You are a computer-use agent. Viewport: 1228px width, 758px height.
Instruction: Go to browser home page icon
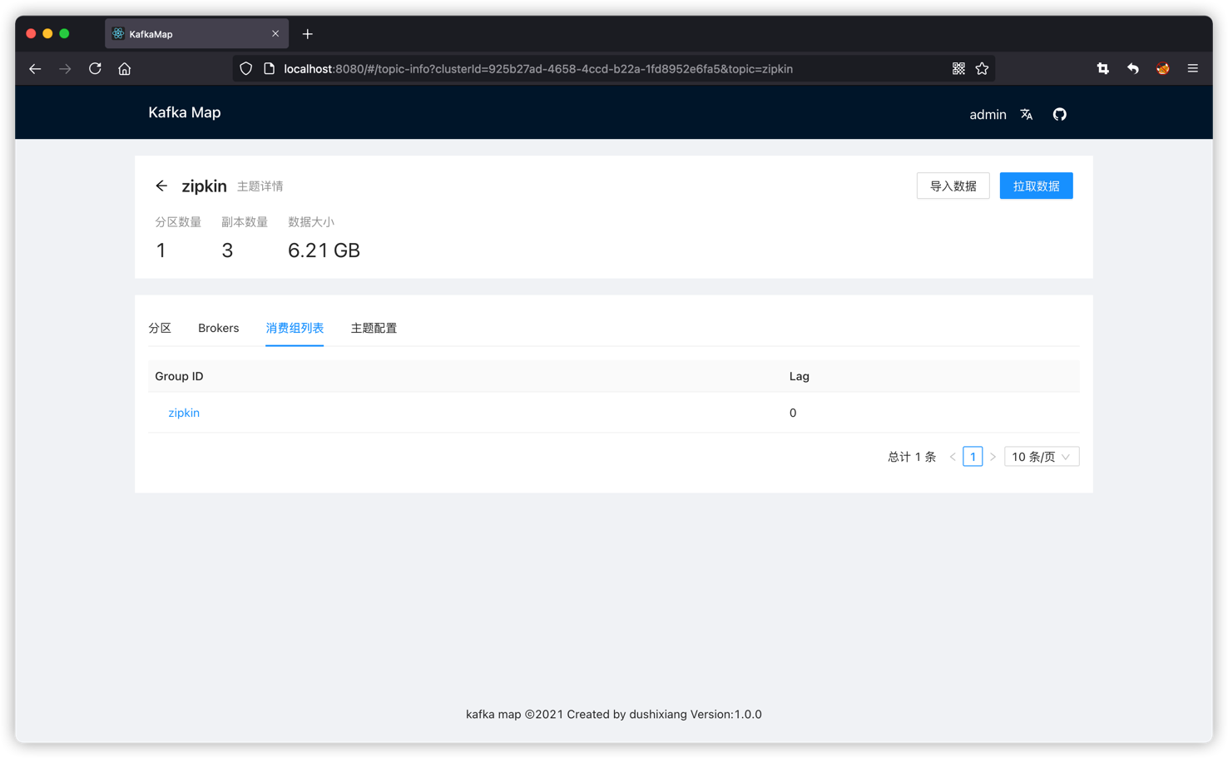pyautogui.click(x=125, y=69)
